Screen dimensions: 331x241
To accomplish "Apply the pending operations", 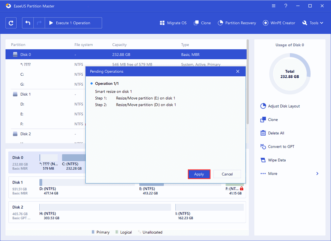I will (x=199, y=174).
